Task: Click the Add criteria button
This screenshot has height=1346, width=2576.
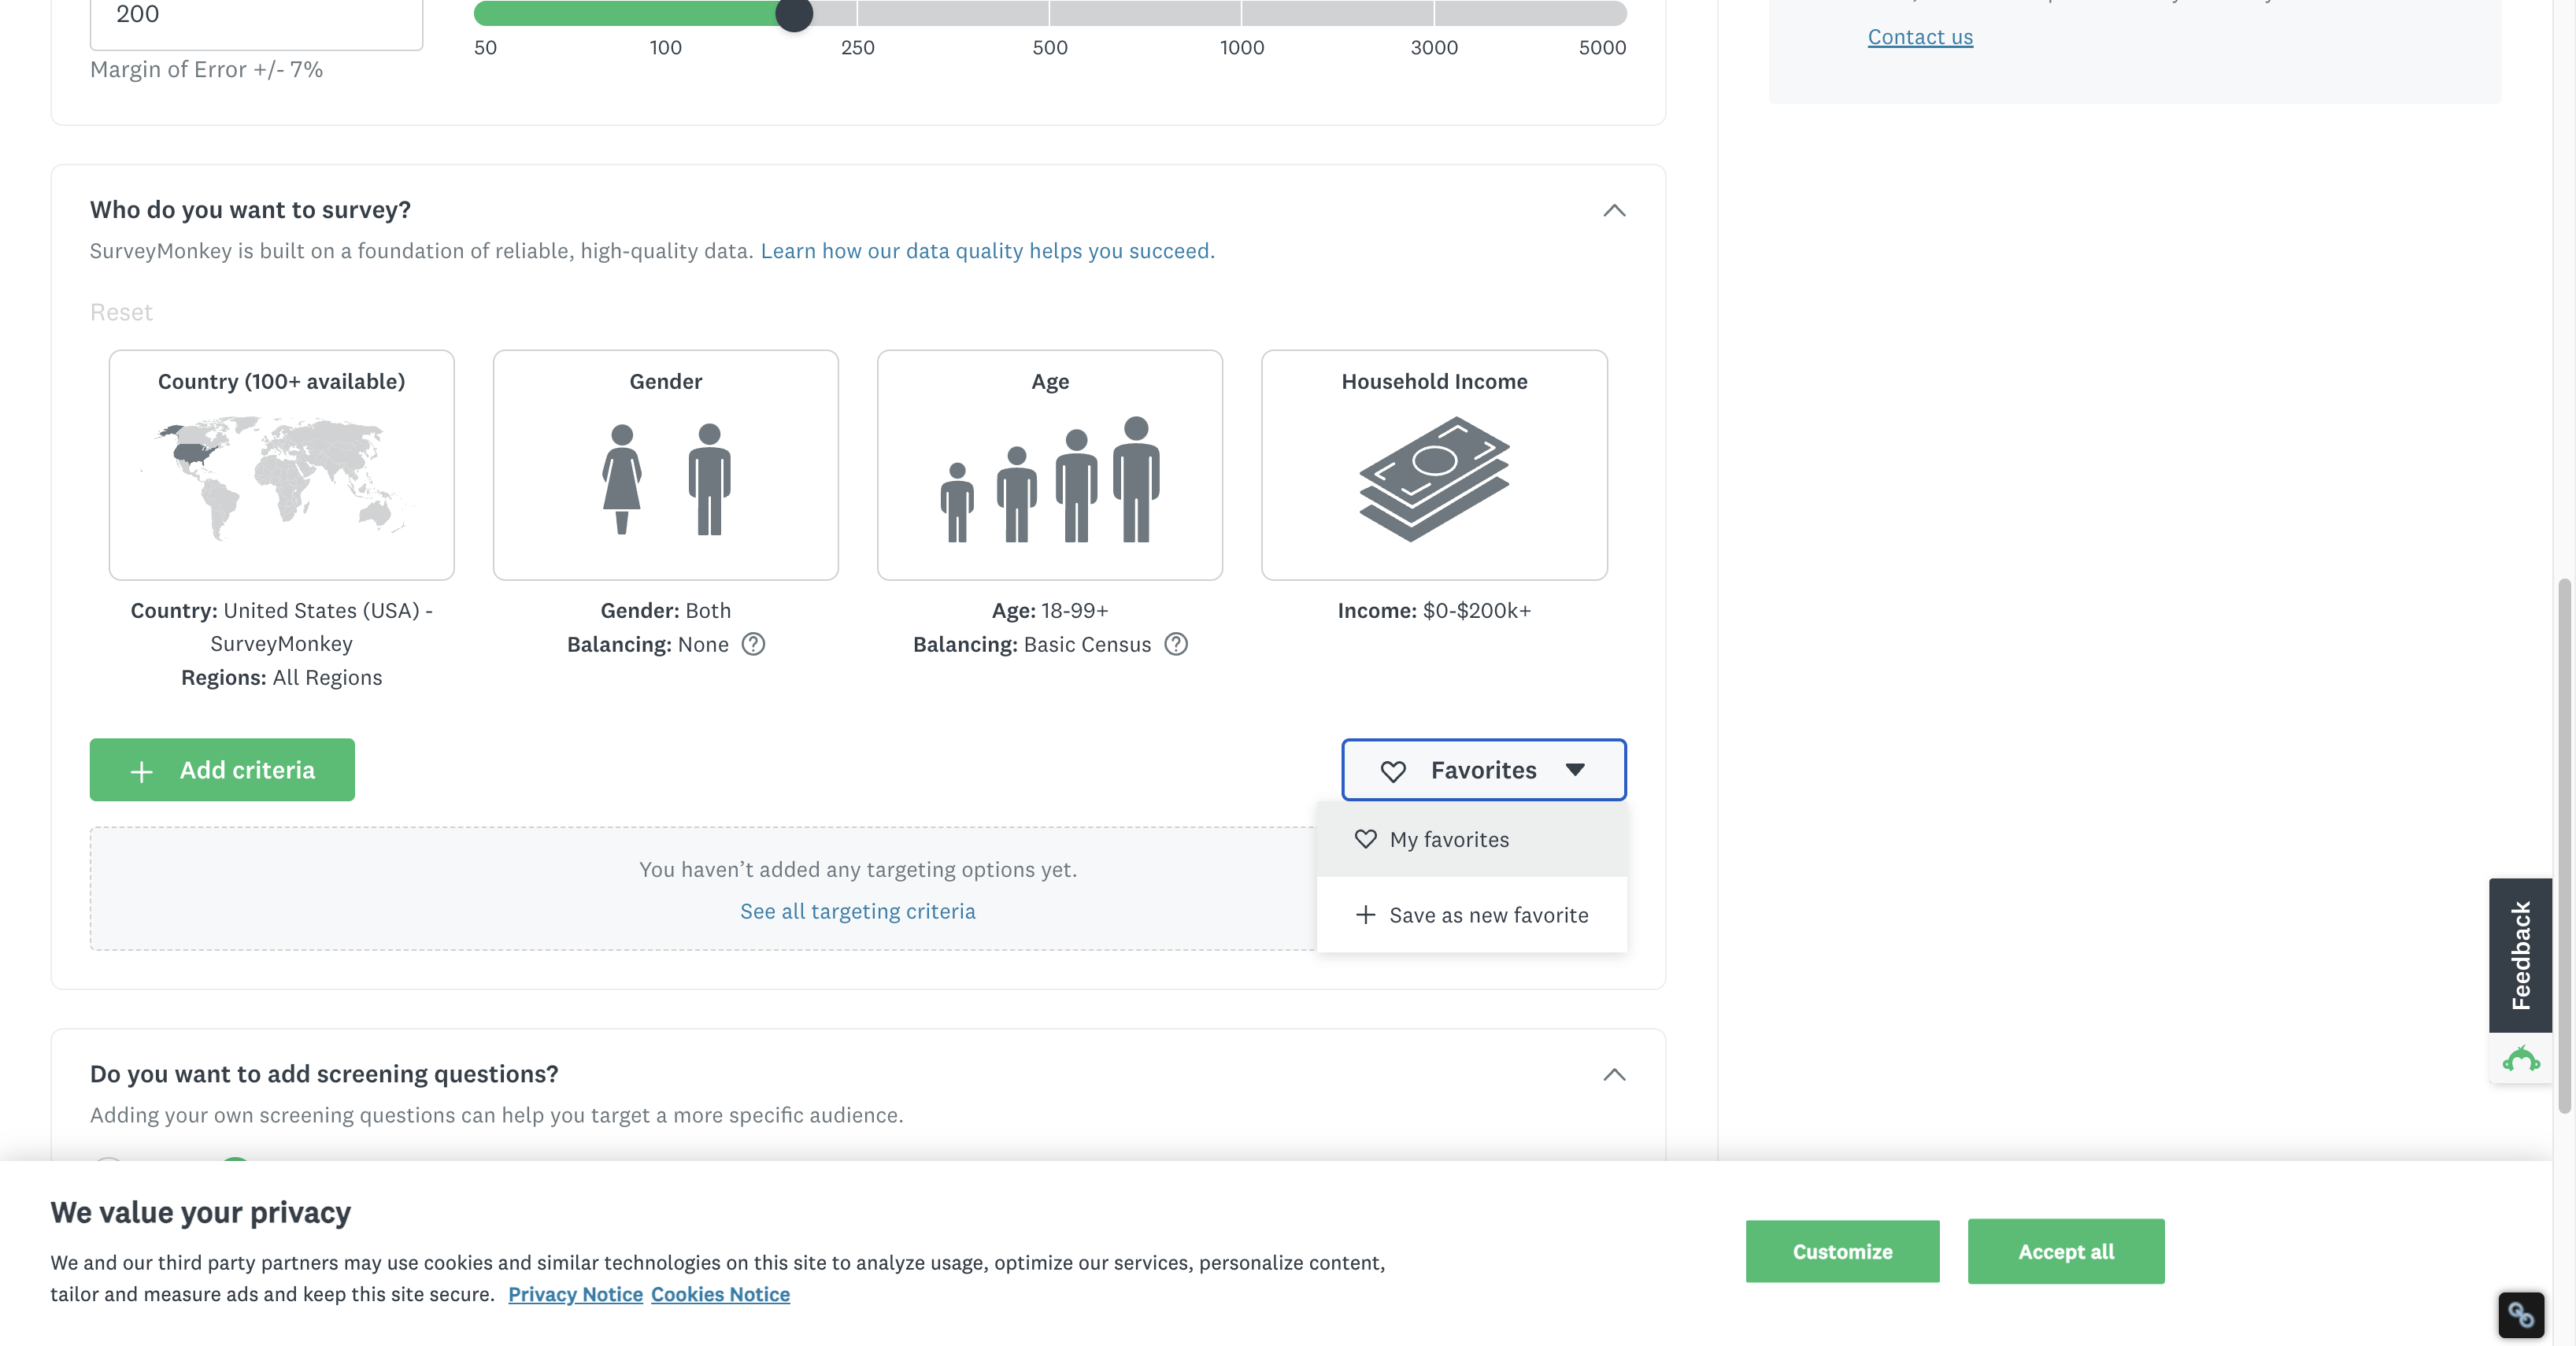Action: pyautogui.click(x=222, y=769)
